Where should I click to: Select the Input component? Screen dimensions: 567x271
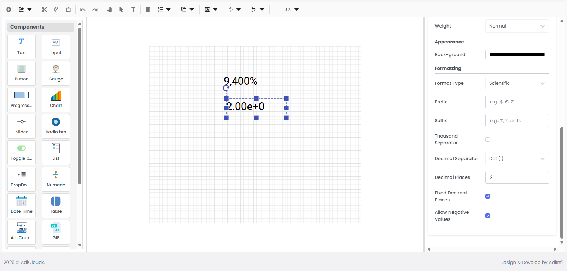56,47
